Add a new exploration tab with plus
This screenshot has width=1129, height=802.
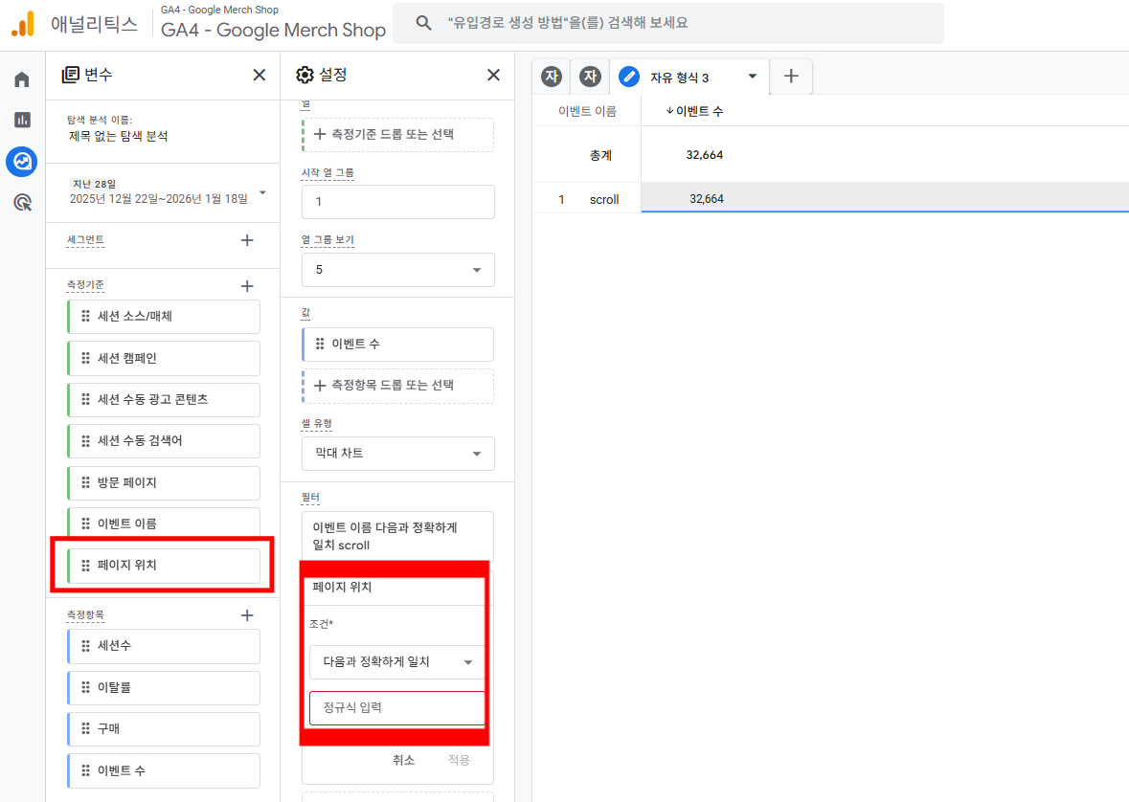791,77
